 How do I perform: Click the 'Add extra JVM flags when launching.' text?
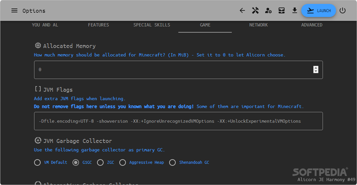tap(80, 99)
